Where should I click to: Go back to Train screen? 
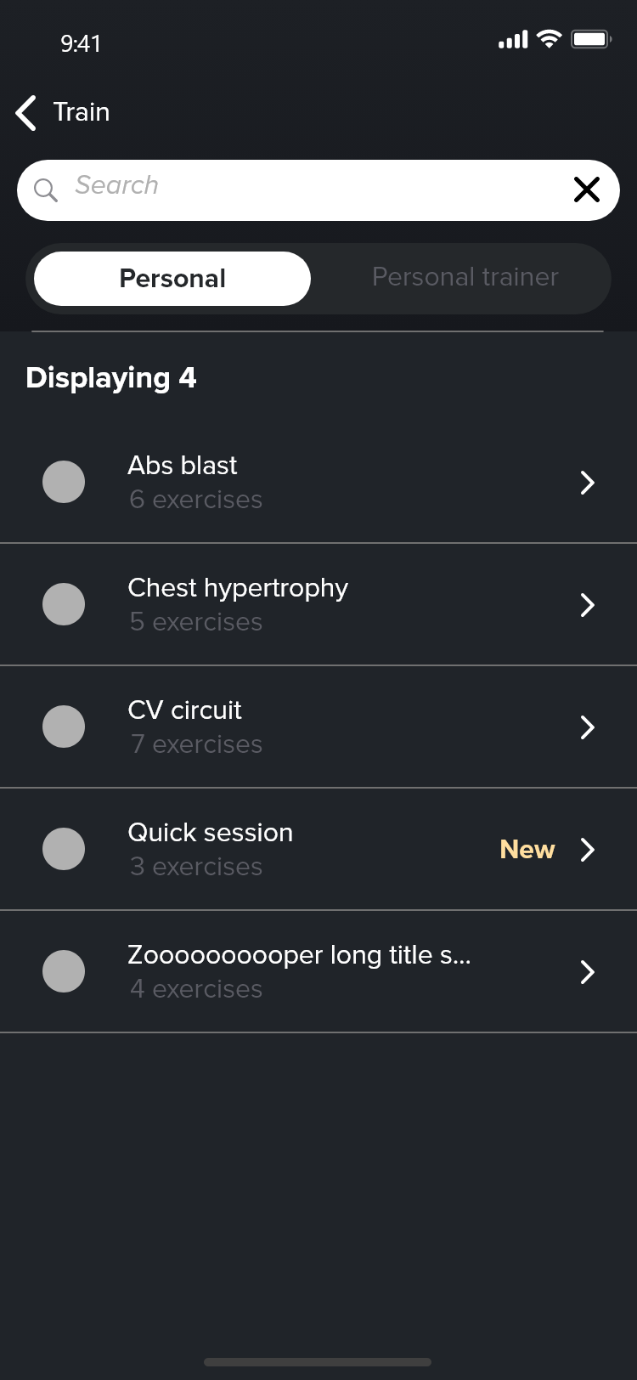(82, 112)
